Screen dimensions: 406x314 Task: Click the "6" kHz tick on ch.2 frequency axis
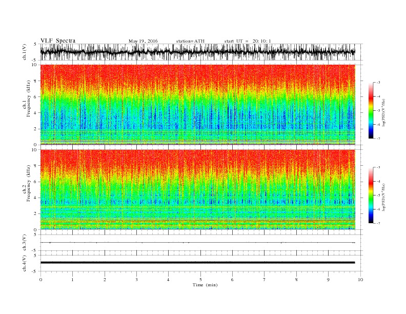tap(36, 182)
